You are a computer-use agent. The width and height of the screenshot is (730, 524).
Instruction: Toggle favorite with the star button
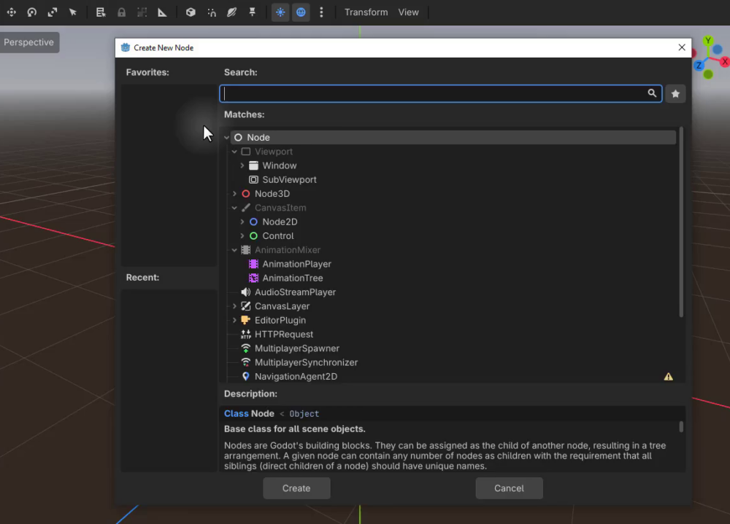click(675, 93)
